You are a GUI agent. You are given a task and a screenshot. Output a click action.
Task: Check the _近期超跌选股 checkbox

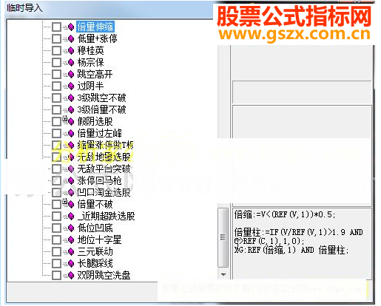point(56,216)
